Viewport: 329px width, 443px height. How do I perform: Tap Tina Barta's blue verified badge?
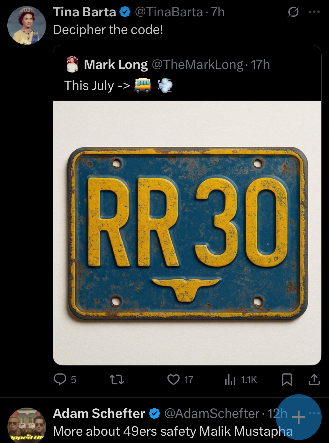(125, 12)
